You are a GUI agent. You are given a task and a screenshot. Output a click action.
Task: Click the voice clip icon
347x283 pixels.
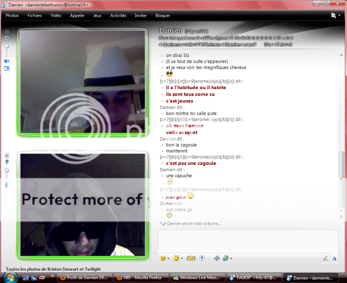202,258
